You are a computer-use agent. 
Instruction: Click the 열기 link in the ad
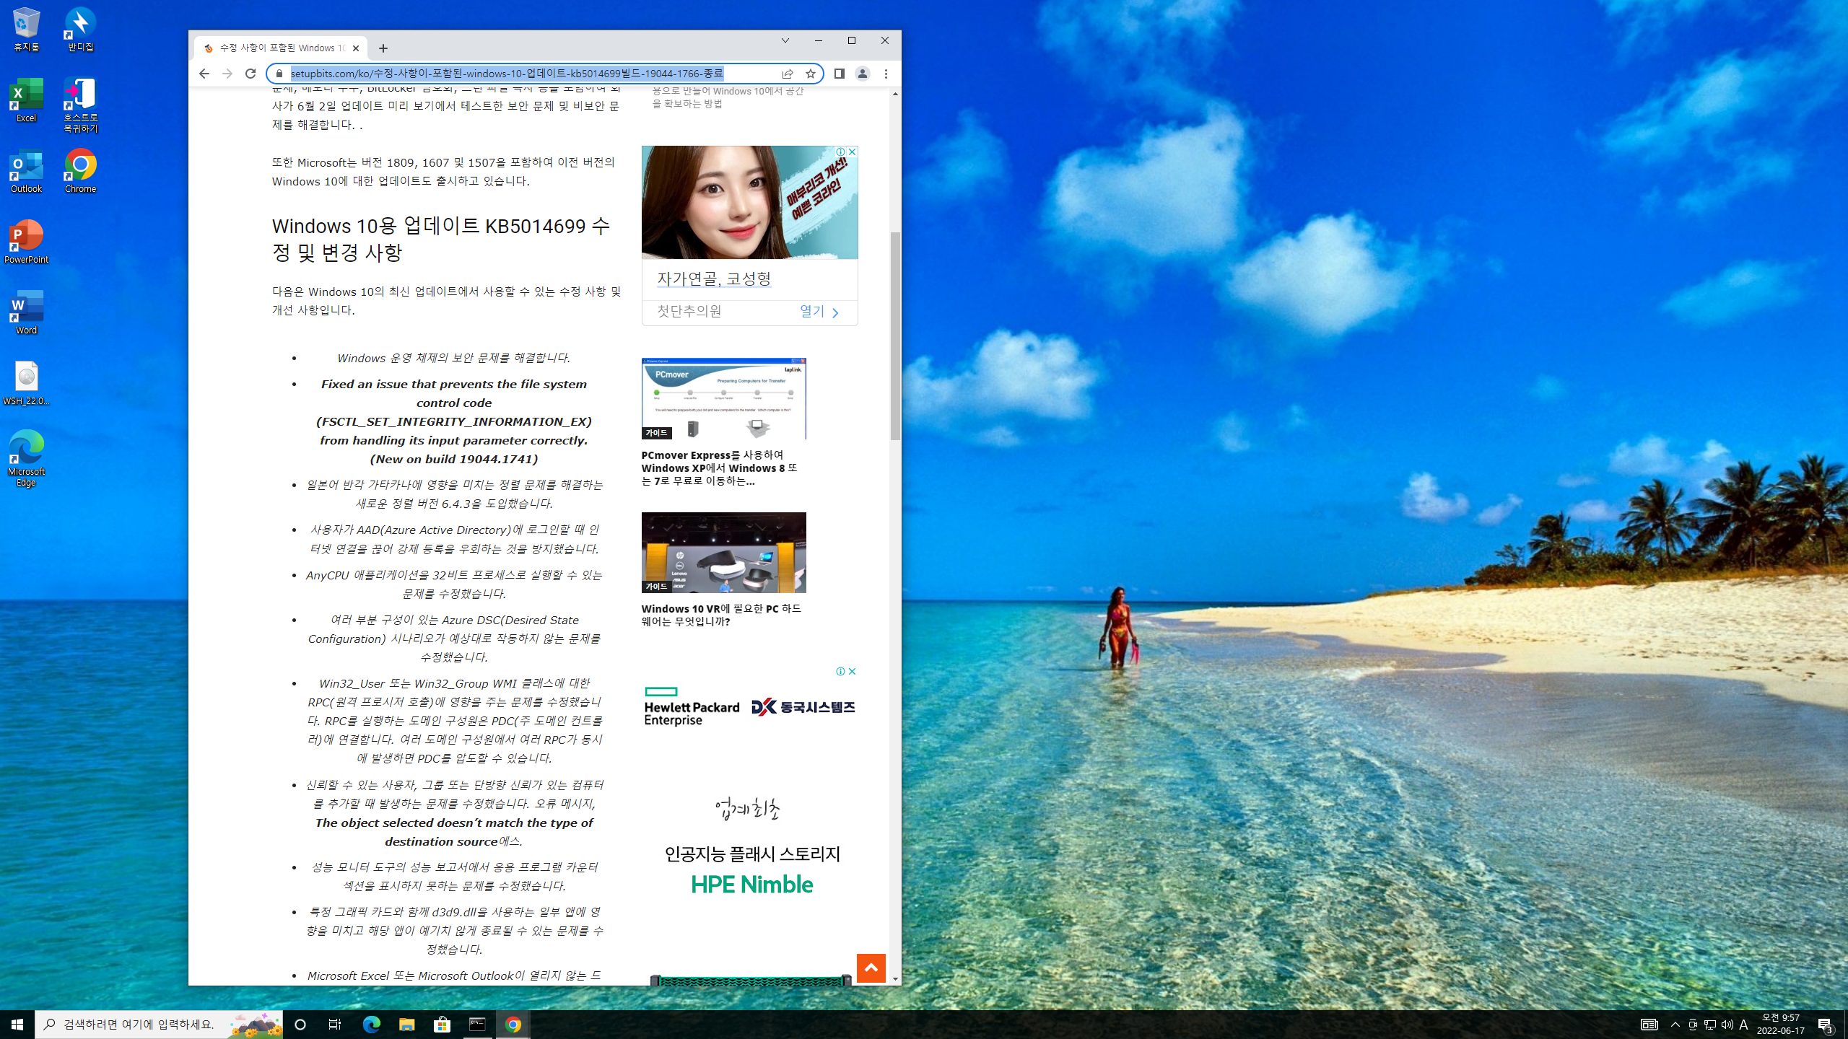819,311
